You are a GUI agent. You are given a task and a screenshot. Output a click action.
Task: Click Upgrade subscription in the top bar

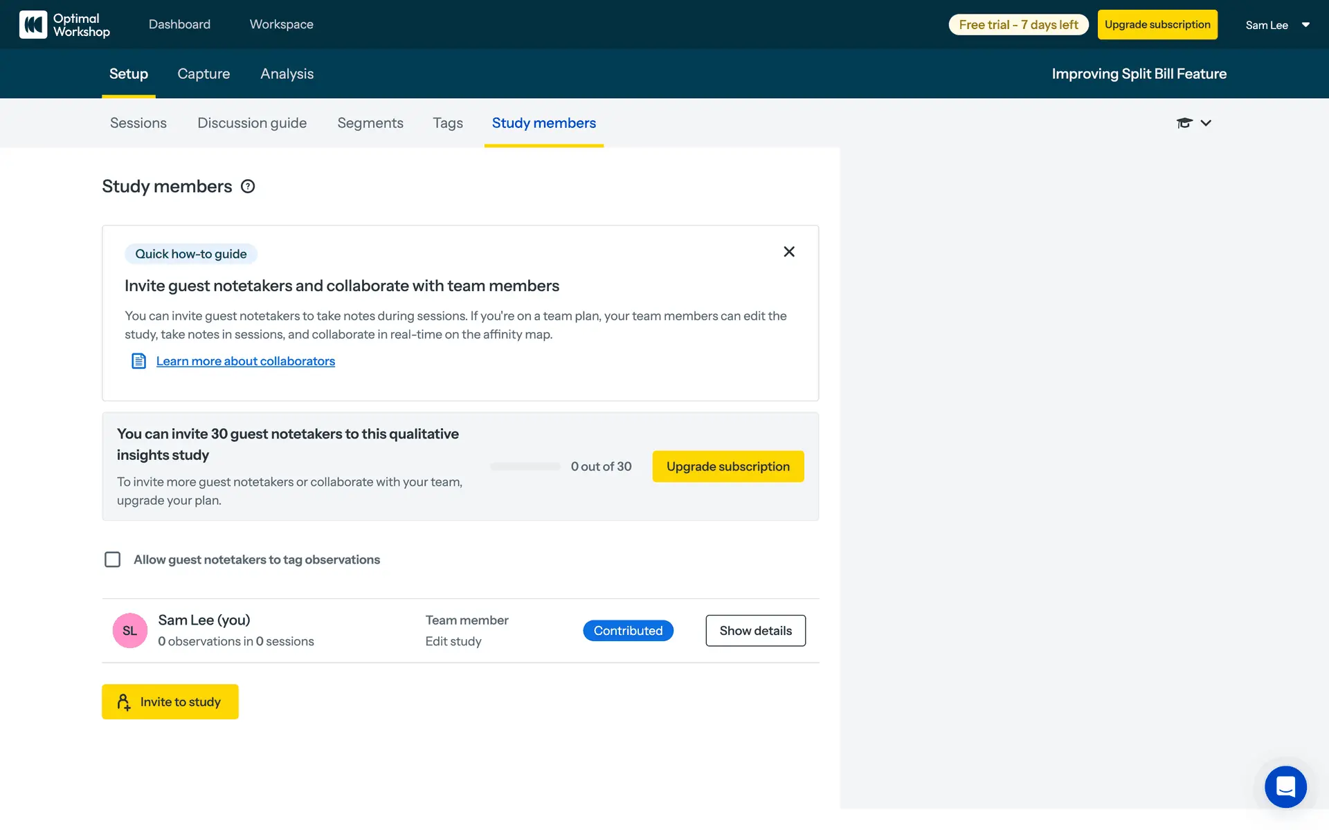click(1157, 25)
